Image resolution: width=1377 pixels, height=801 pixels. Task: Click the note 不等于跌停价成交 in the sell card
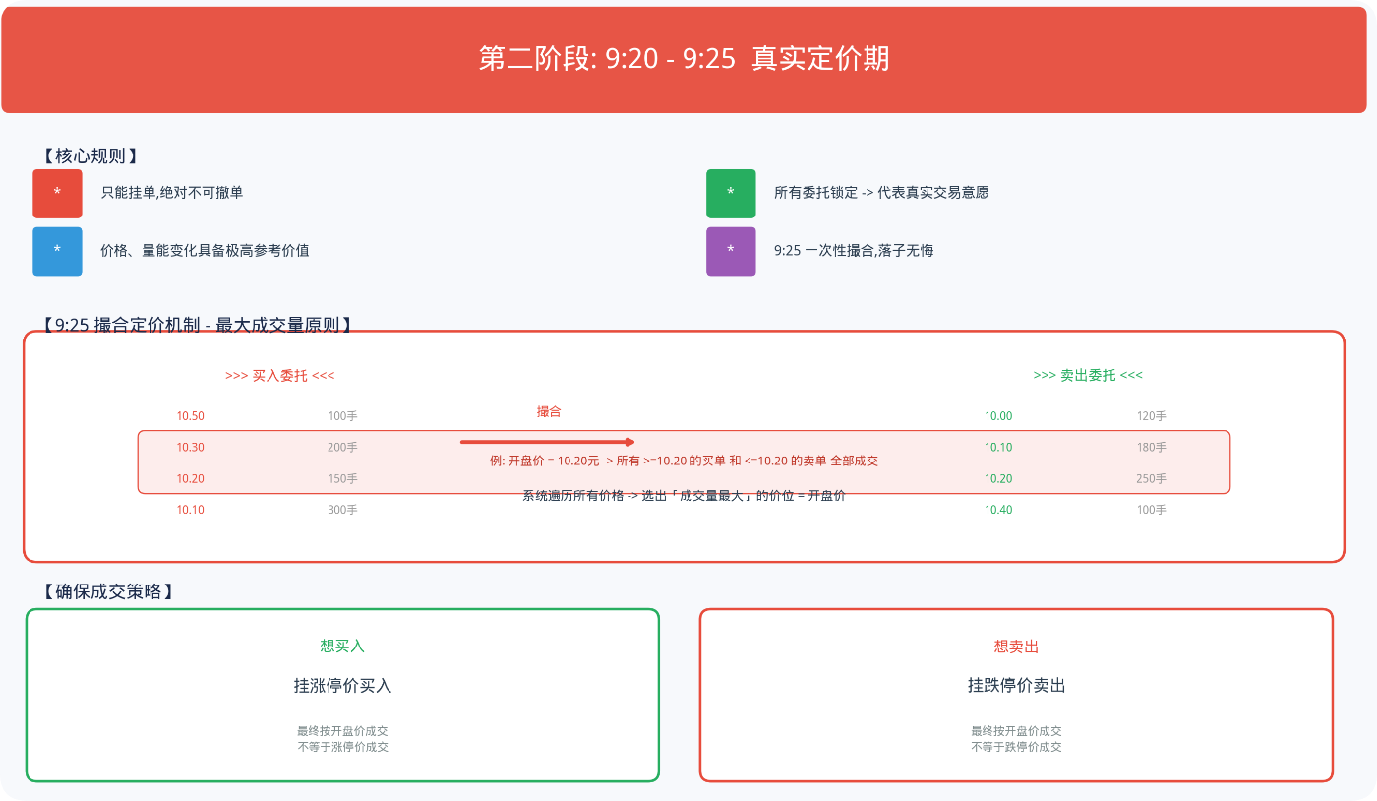click(1016, 747)
